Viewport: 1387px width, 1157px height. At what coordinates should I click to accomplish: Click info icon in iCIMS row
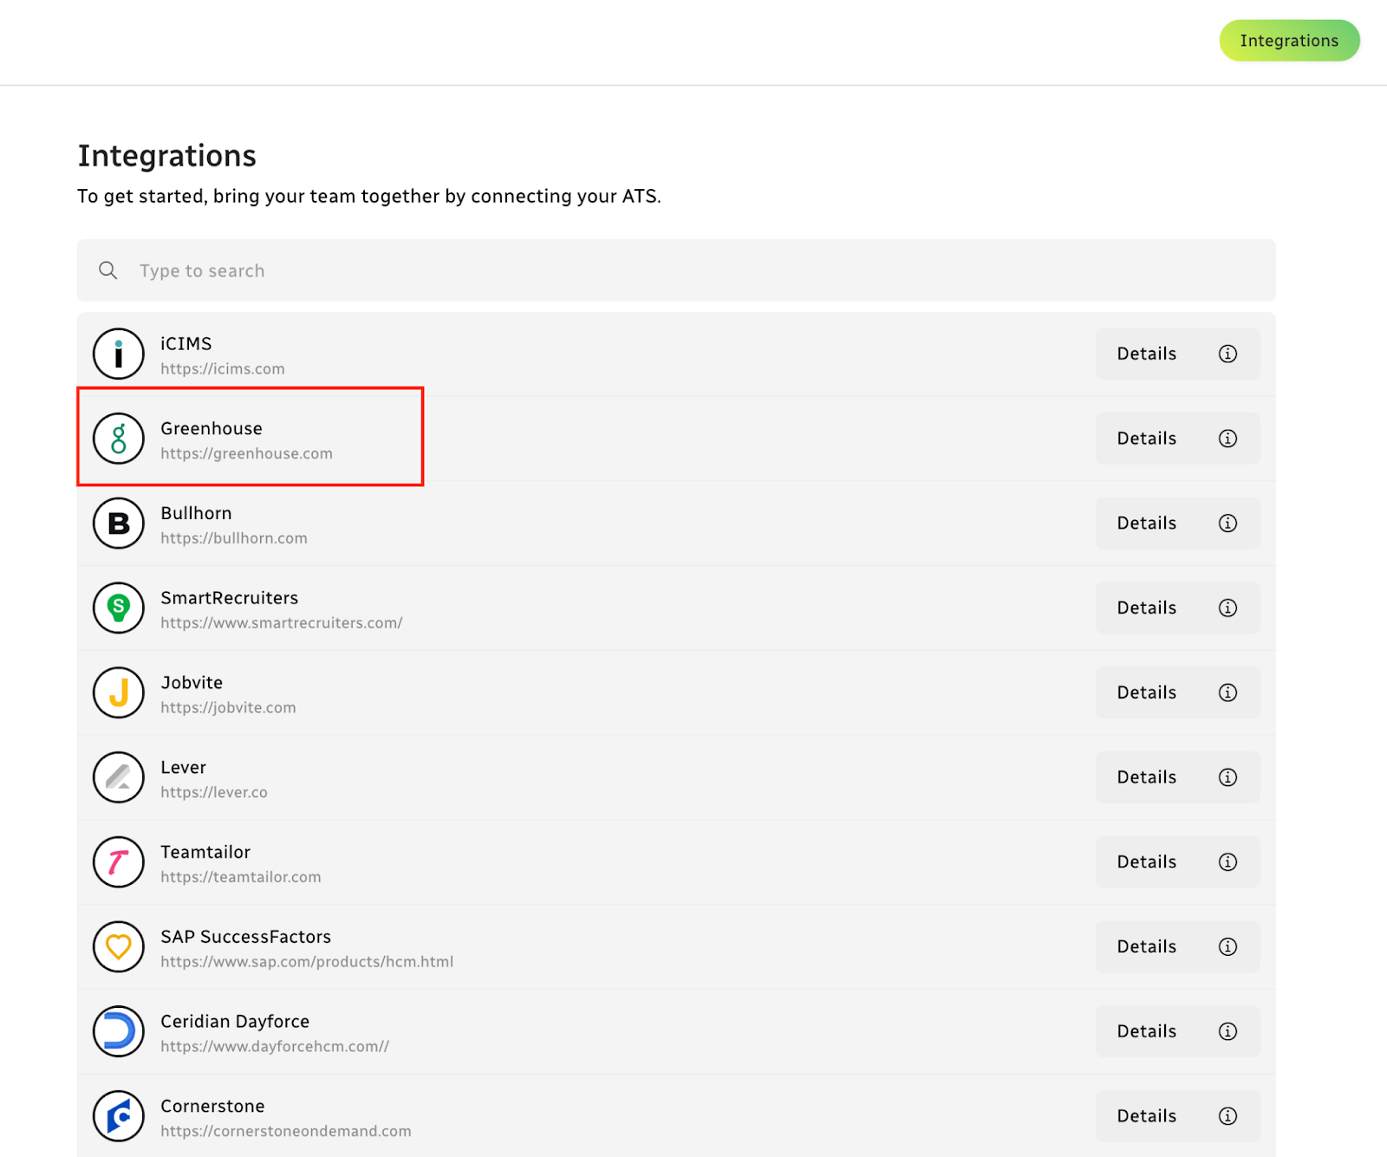tap(1227, 354)
